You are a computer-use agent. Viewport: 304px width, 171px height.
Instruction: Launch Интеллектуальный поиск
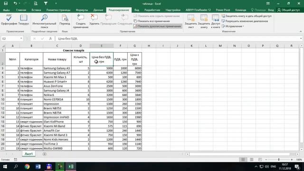(x=44, y=21)
